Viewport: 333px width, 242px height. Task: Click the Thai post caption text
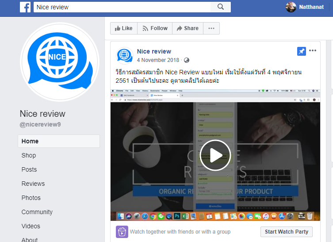209,76
